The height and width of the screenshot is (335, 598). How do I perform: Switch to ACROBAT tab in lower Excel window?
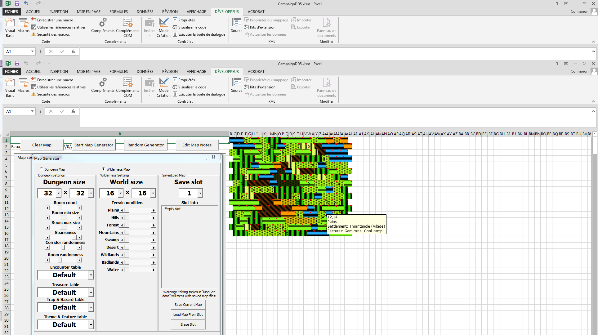[256, 71]
